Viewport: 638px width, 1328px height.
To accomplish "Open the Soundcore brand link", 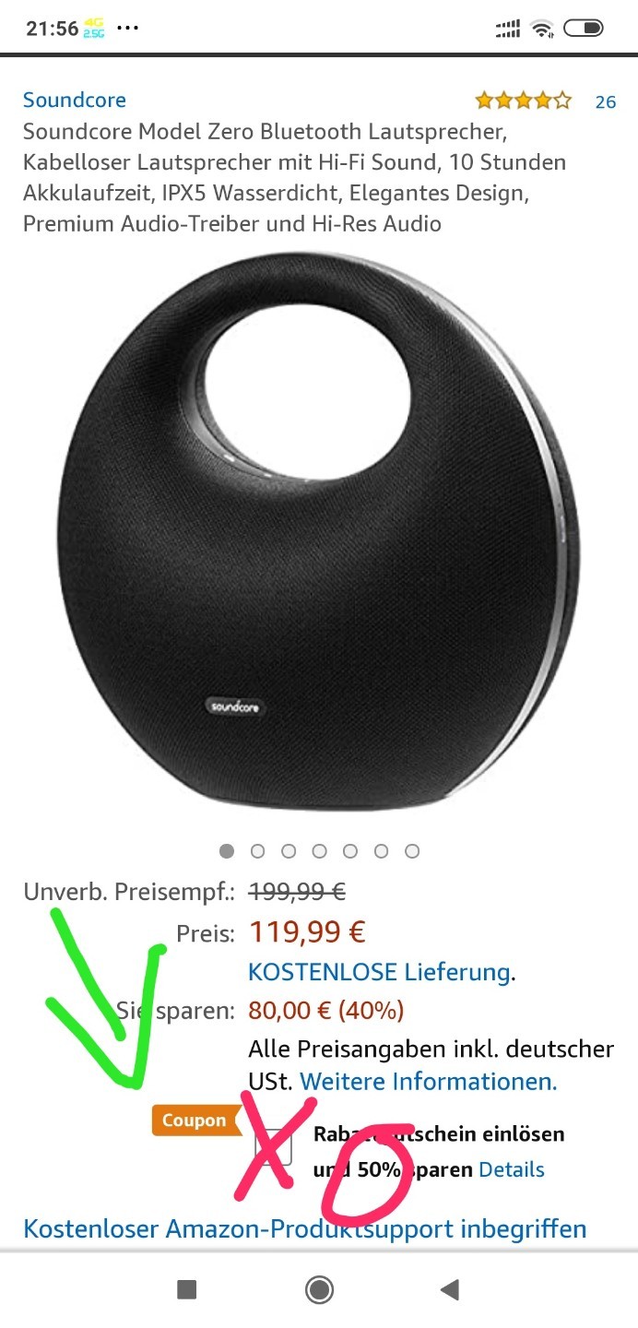I will (x=75, y=100).
